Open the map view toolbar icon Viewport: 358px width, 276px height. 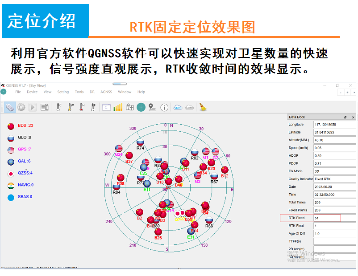(130, 107)
